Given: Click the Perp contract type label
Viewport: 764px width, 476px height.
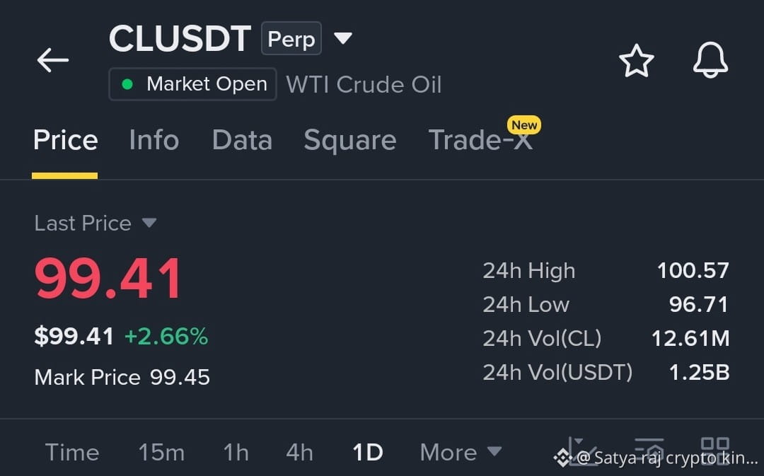Looking at the screenshot, I should pos(291,38).
